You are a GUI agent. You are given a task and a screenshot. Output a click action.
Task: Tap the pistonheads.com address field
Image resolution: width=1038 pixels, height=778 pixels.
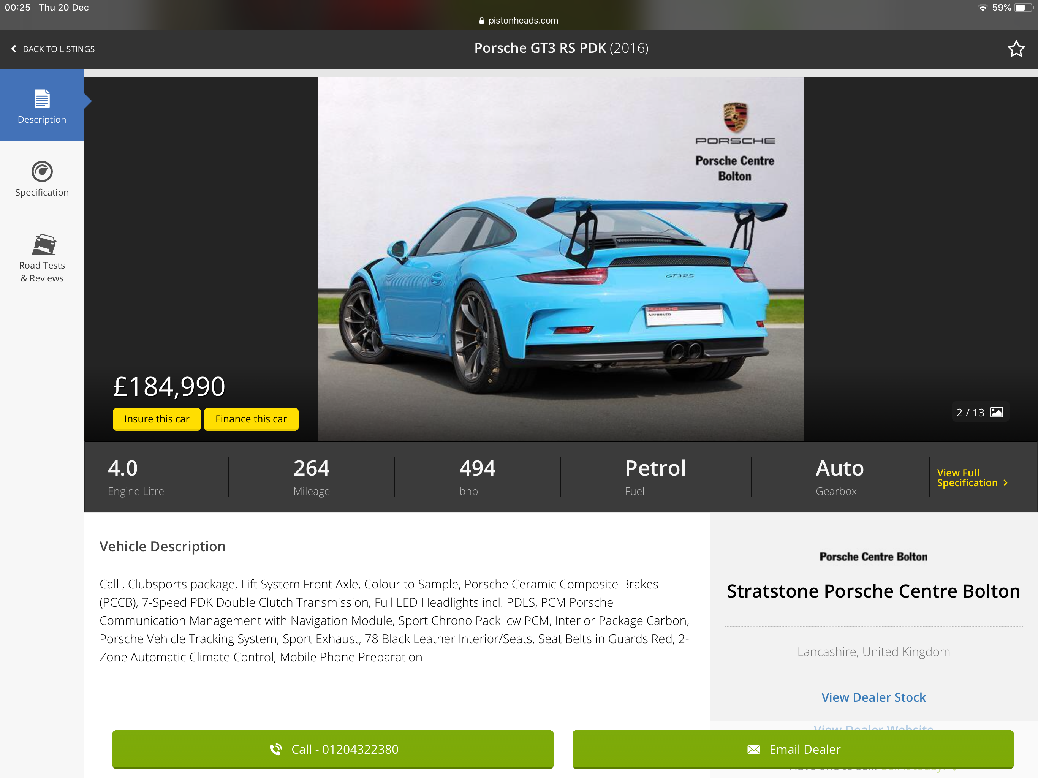point(523,21)
